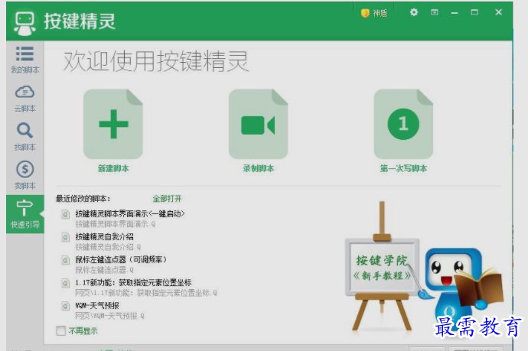The image size is (528, 351).
Task: Open the 按键学院《新手教程》easel board
Action: coord(383,267)
